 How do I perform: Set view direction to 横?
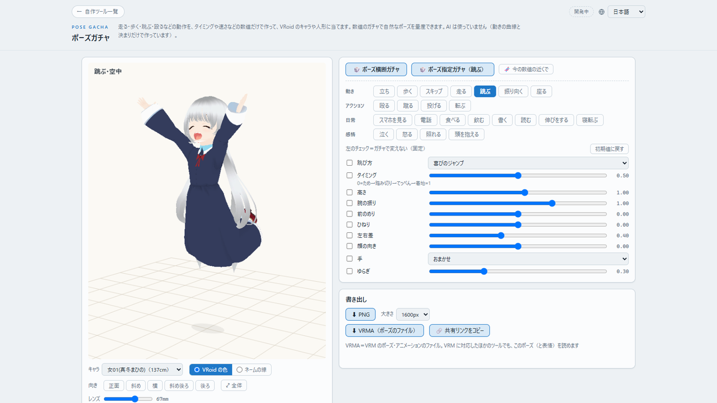(x=155, y=386)
